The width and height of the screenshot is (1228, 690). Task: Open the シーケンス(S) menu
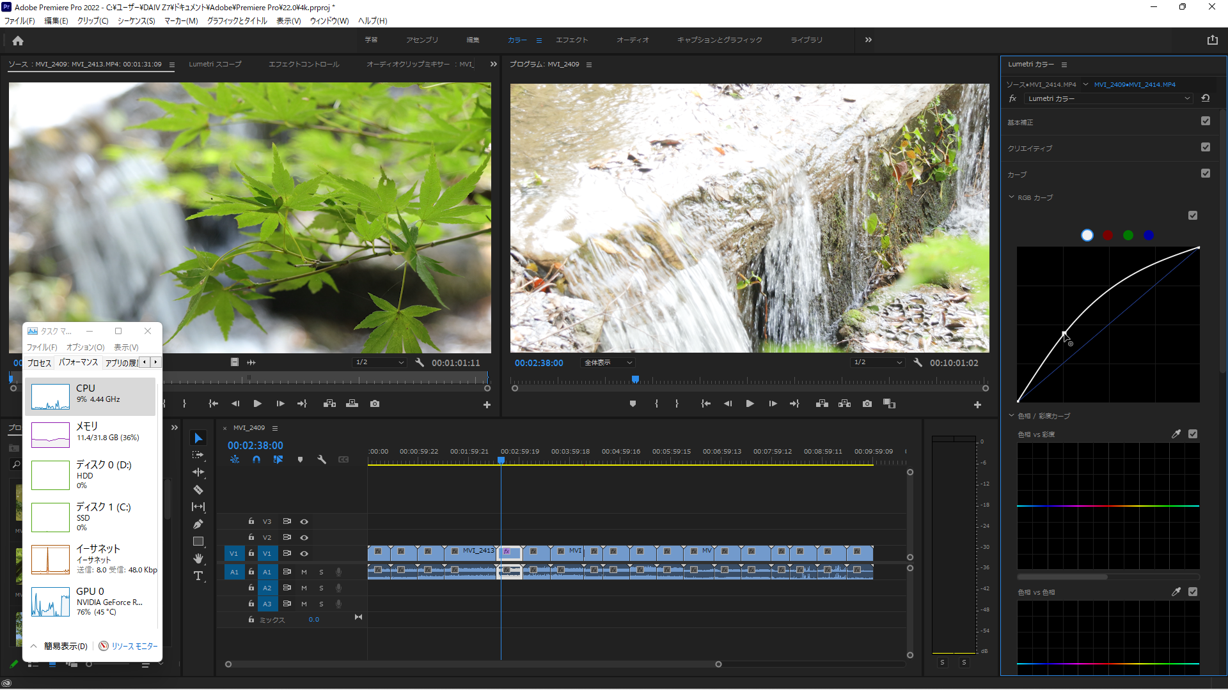pyautogui.click(x=136, y=20)
